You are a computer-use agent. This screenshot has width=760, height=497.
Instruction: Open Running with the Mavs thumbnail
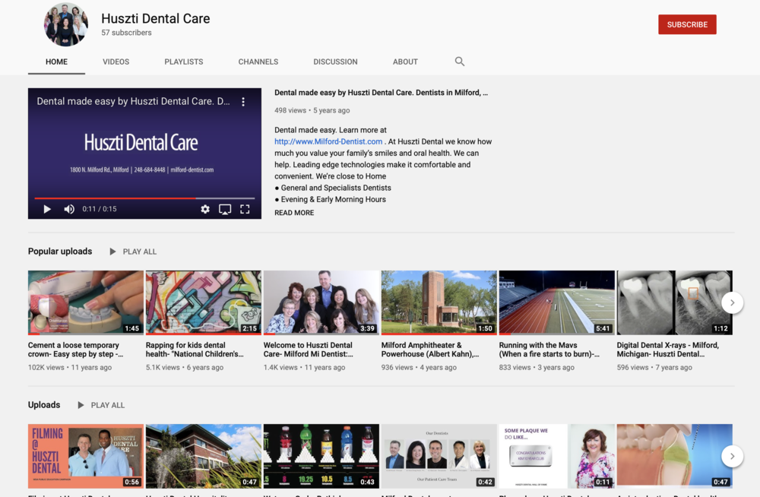coord(557,302)
